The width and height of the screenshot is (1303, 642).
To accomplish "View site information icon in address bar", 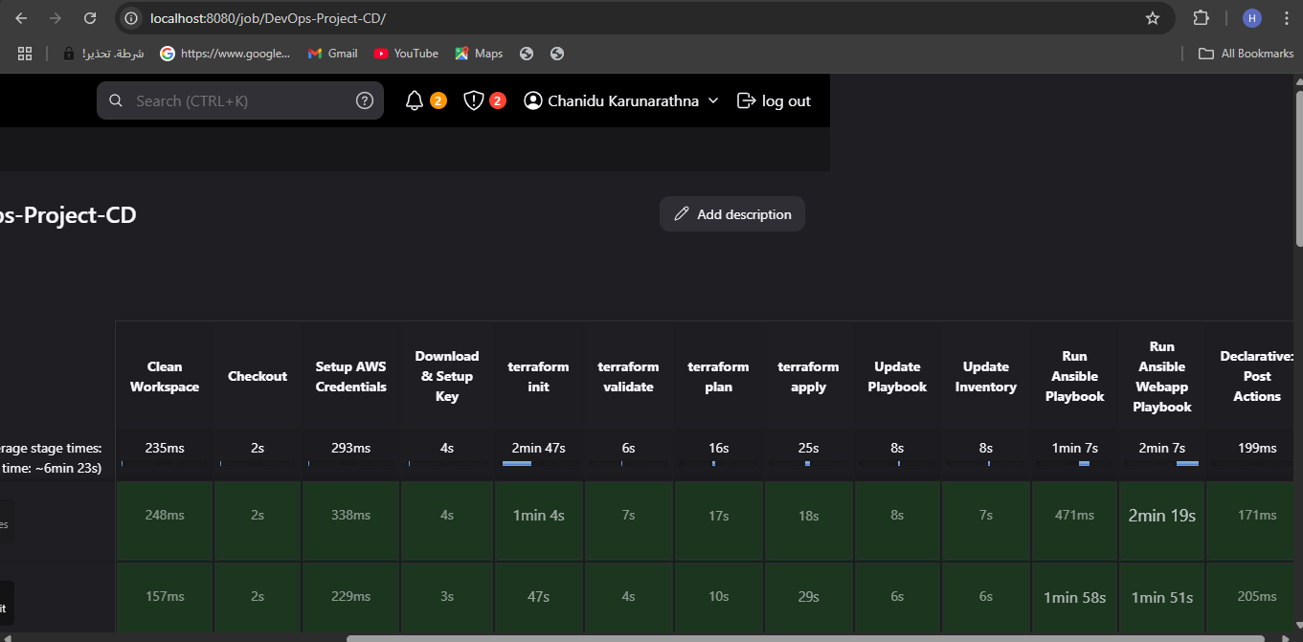I will coord(132,18).
